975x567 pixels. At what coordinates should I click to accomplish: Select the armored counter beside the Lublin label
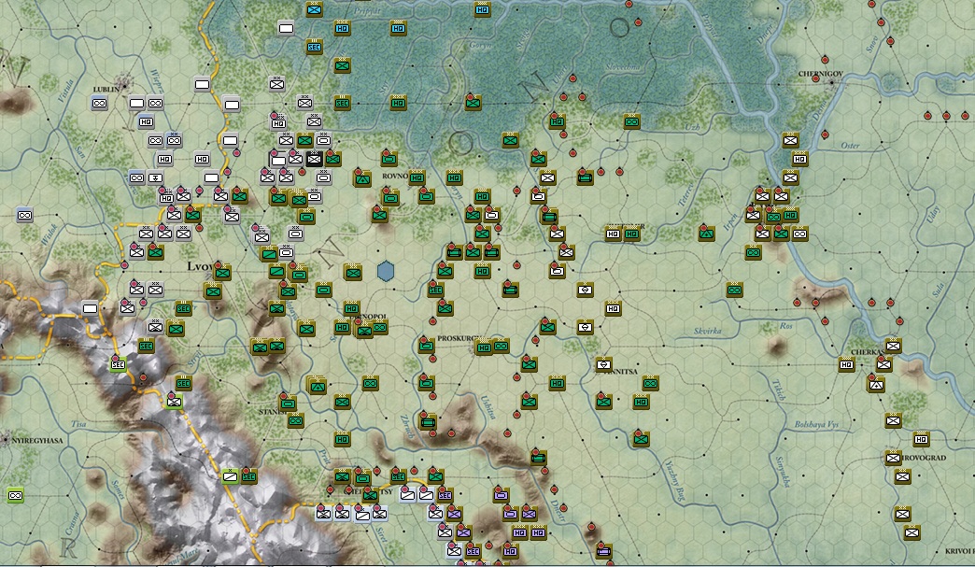tap(100, 103)
